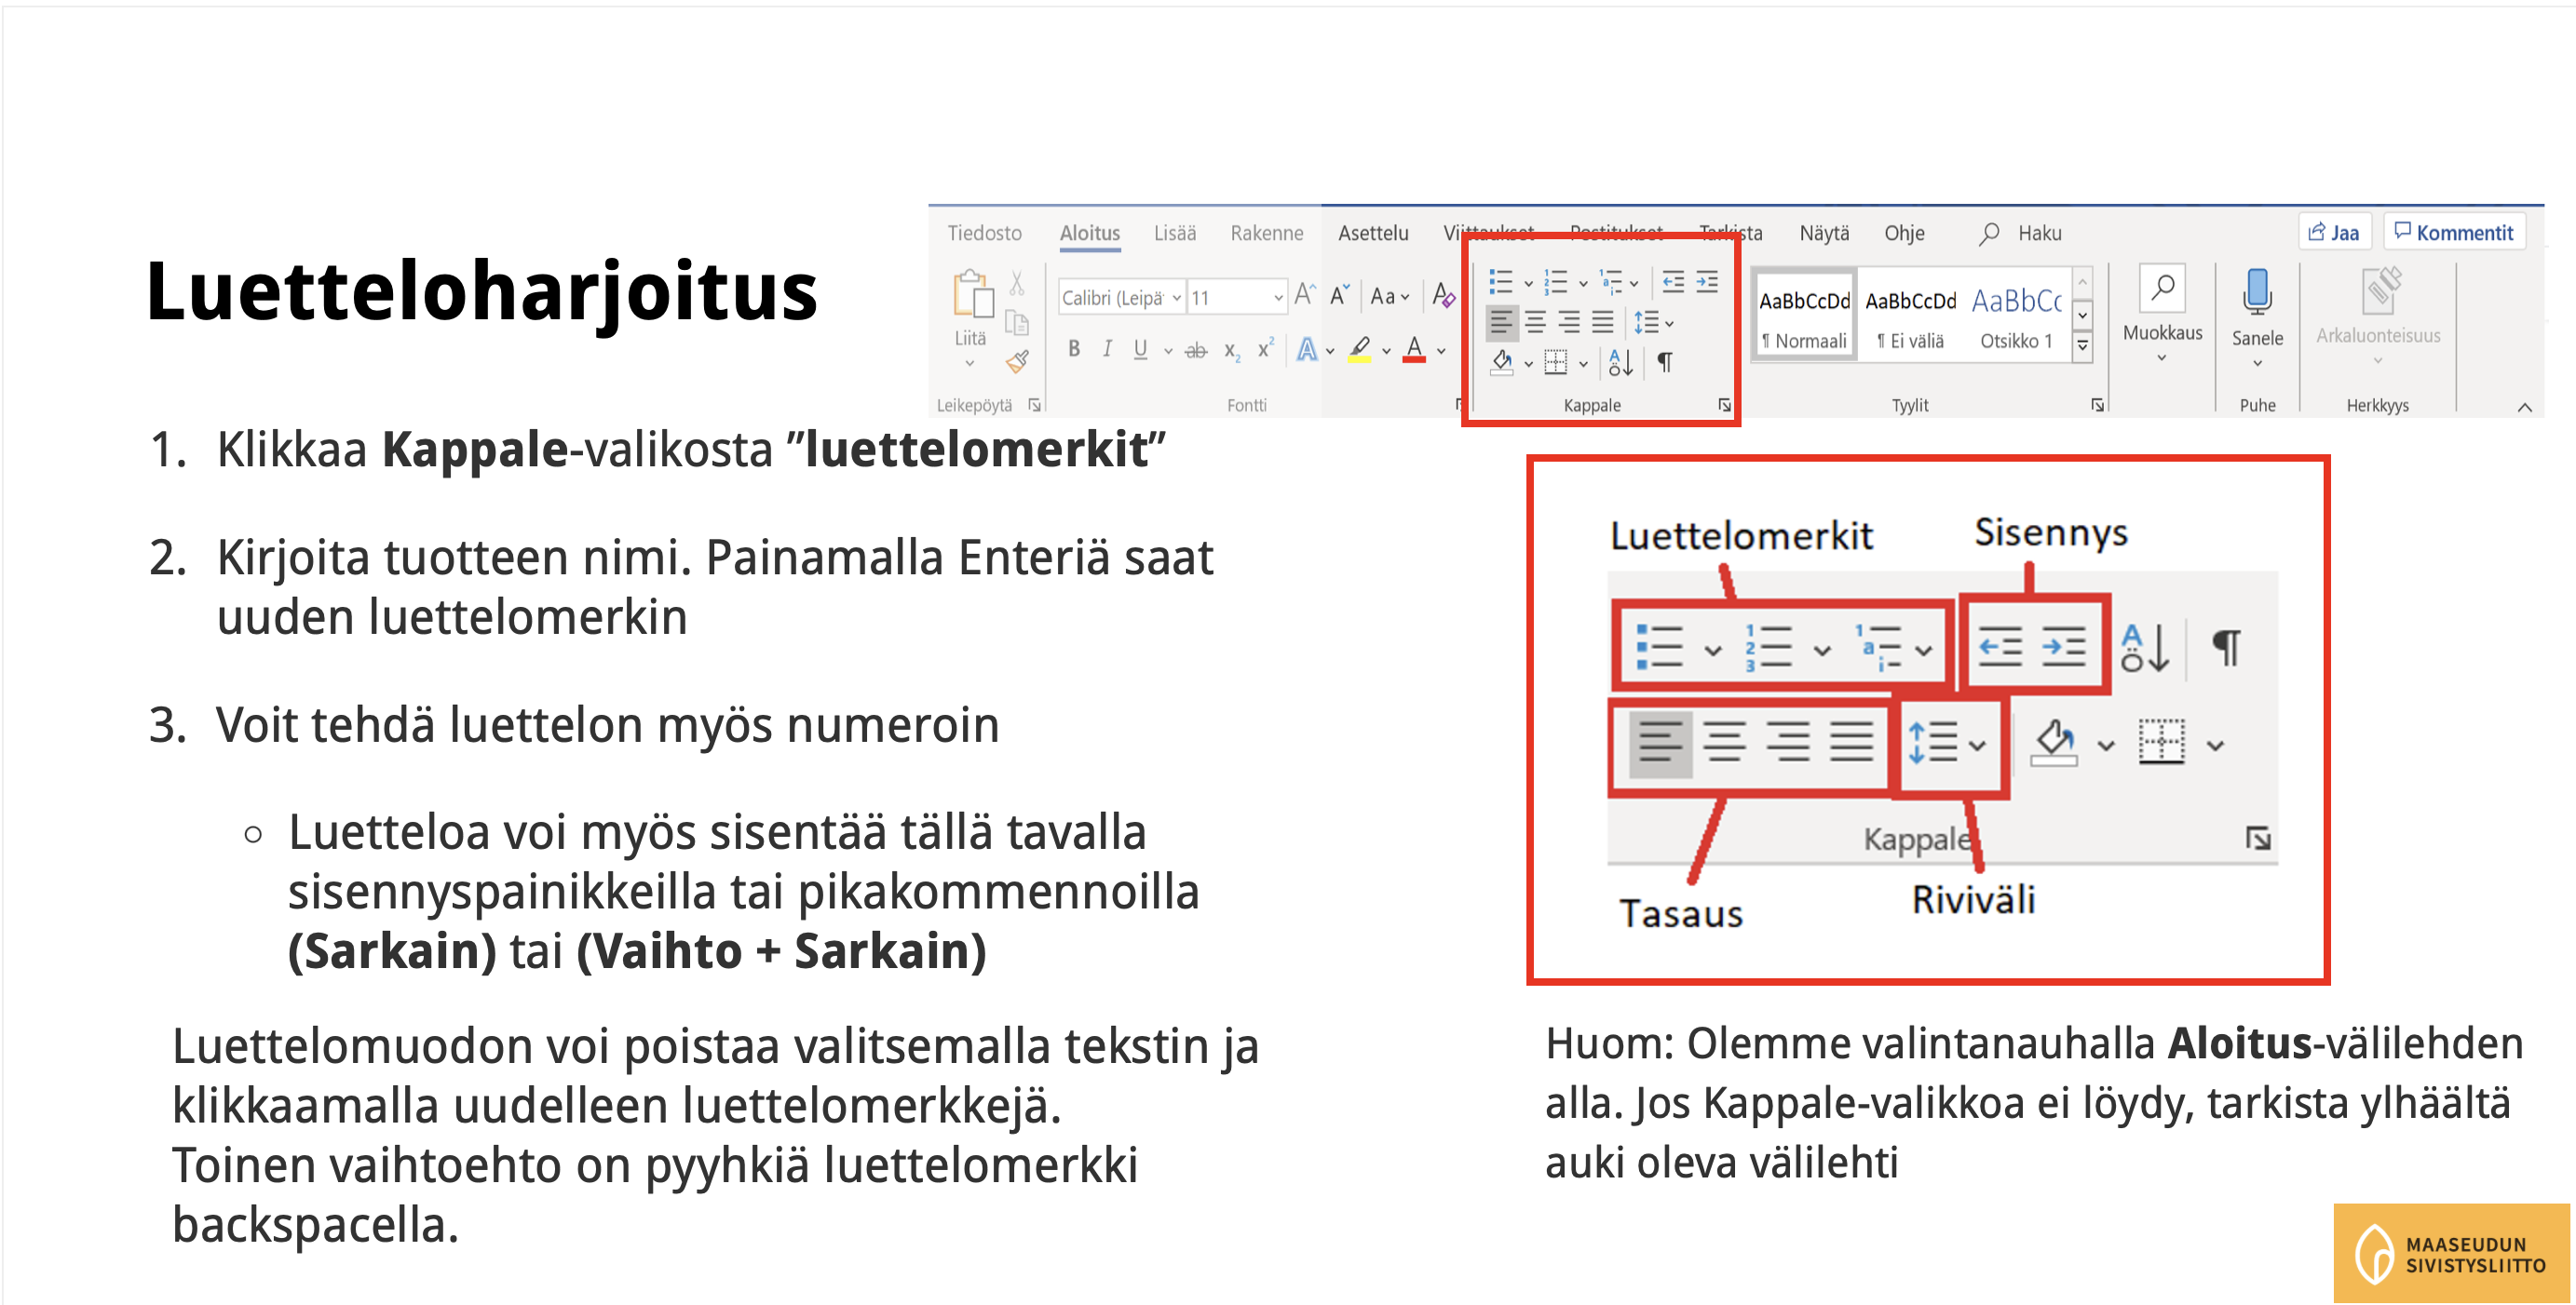Switch to the Lisää tab

(x=1175, y=233)
